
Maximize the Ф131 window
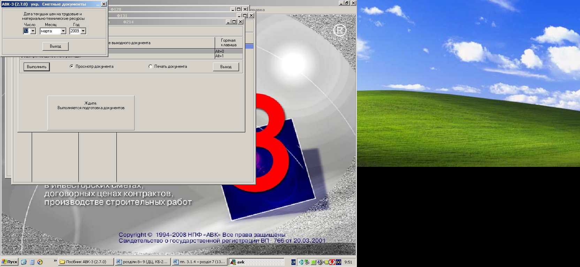pyautogui.click(x=245, y=16)
